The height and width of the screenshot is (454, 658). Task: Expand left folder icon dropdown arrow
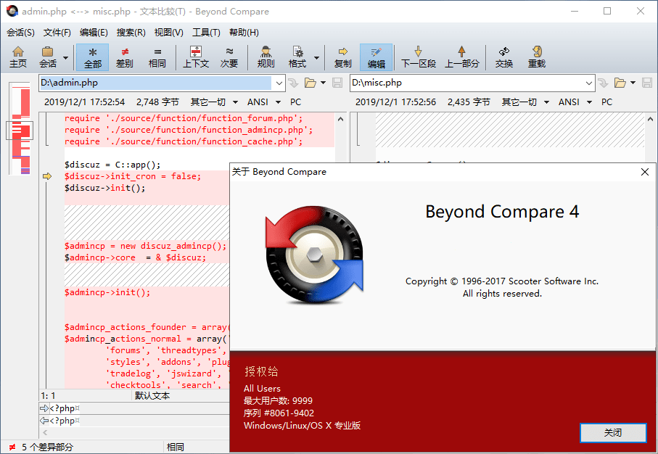pos(323,83)
